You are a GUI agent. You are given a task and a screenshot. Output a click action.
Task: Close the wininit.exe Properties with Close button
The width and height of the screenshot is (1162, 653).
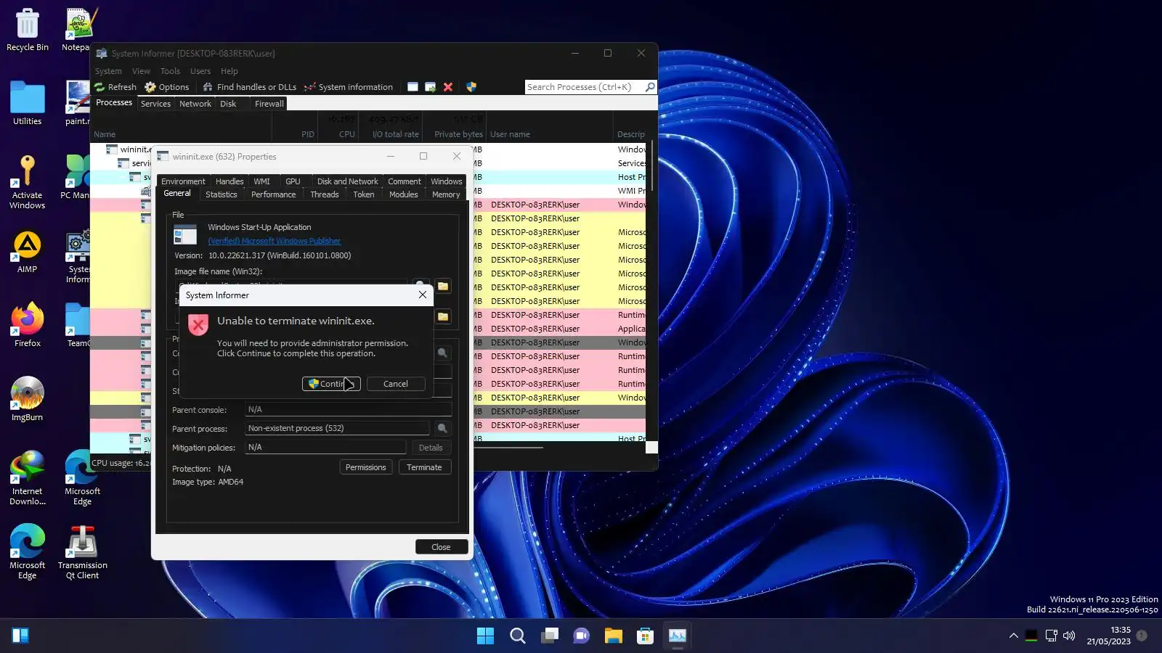(x=441, y=547)
